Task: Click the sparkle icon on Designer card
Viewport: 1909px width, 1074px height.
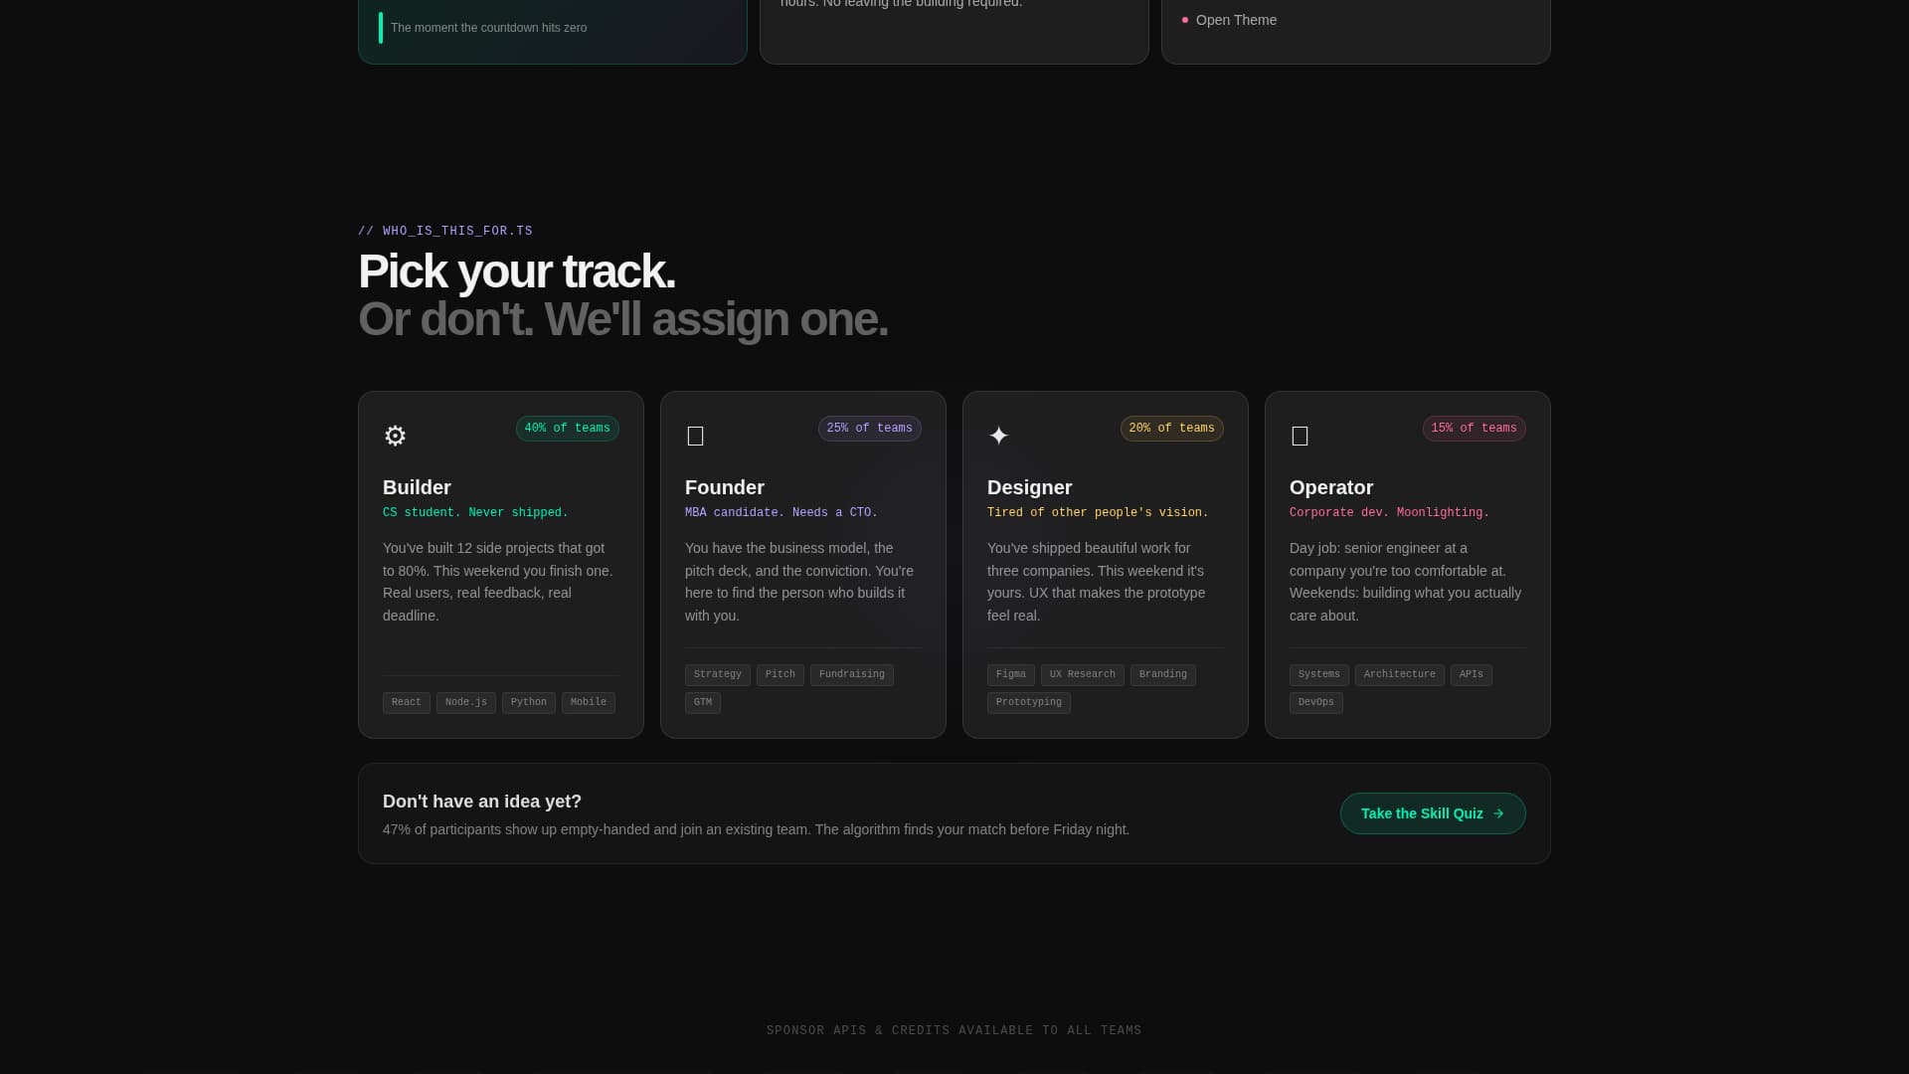Action: pyautogui.click(x=998, y=436)
